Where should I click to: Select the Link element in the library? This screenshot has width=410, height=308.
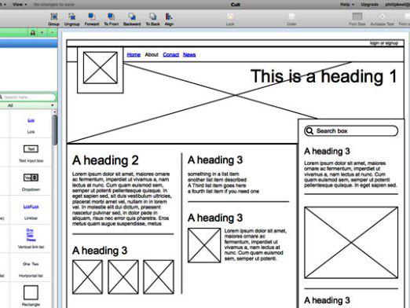pyautogui.click(x=31, y=125)
